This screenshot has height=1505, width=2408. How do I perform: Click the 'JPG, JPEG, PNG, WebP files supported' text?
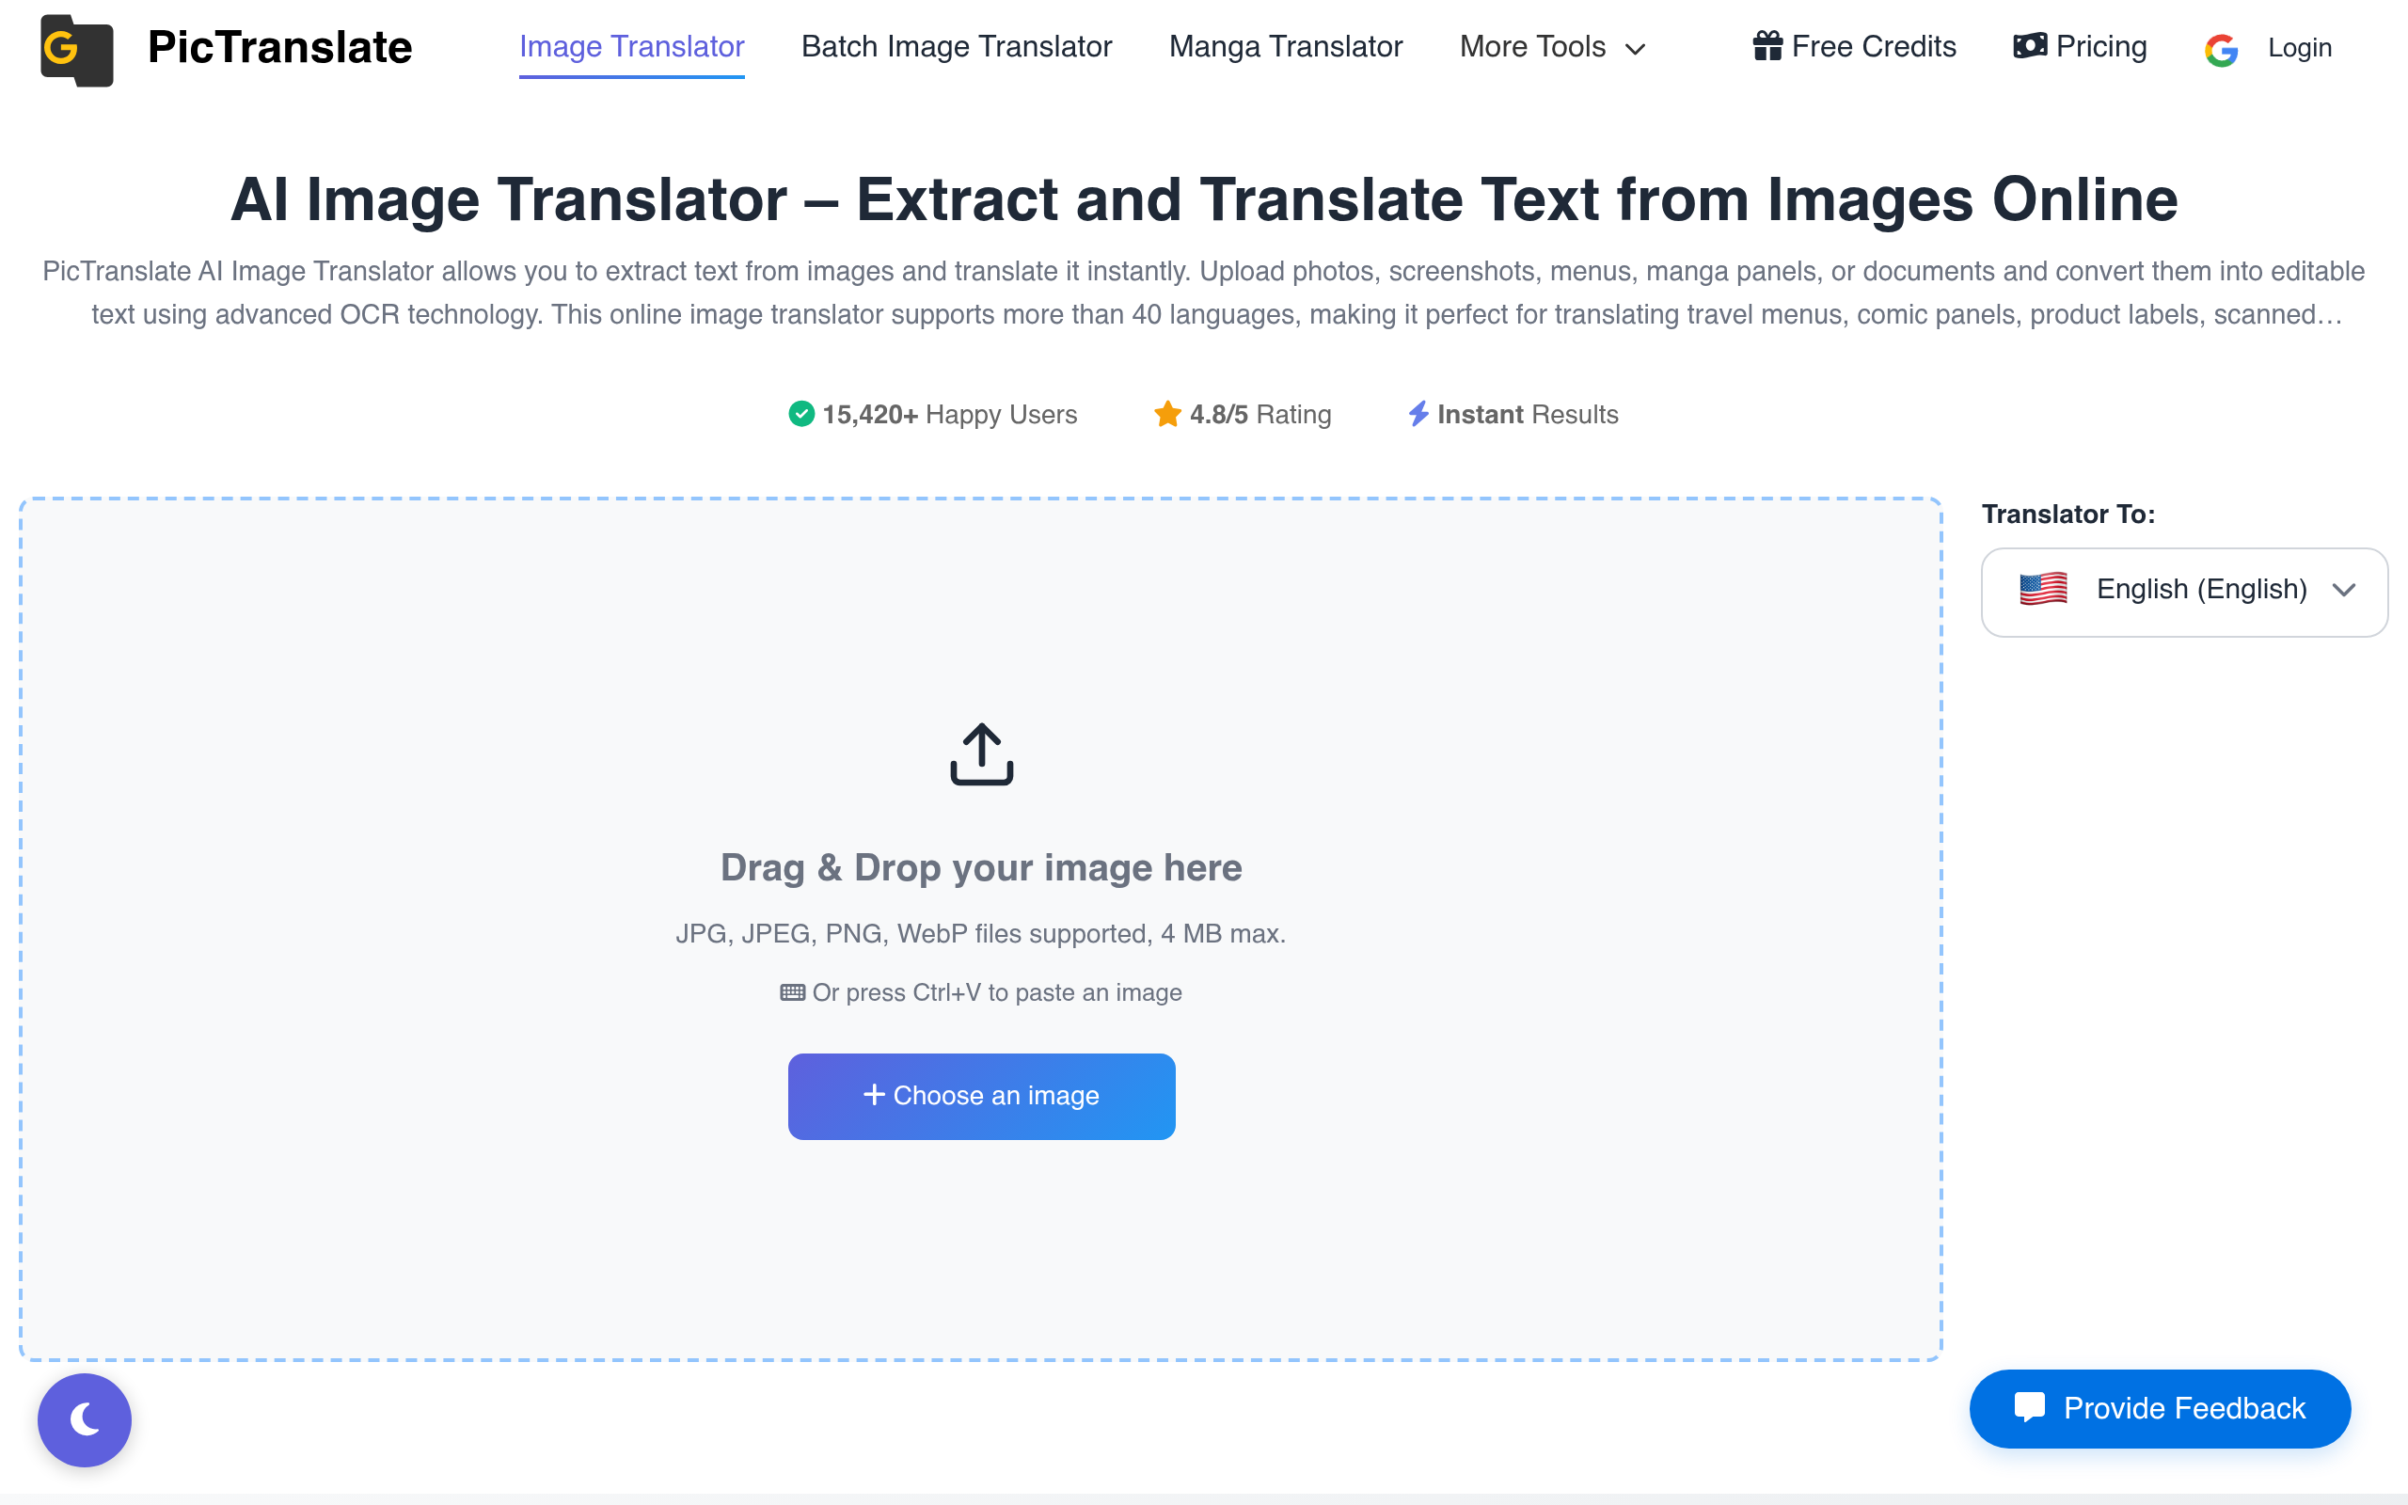pyautogui.click(x=913, y=934)
